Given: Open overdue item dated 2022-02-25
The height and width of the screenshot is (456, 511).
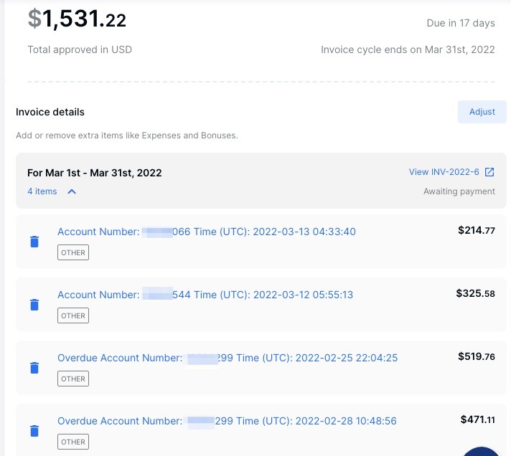Looking at the screenshot, I should coord(228,358).
